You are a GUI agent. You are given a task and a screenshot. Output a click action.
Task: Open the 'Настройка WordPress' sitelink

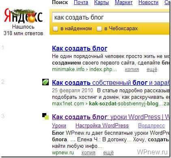(x=102, y=125)
